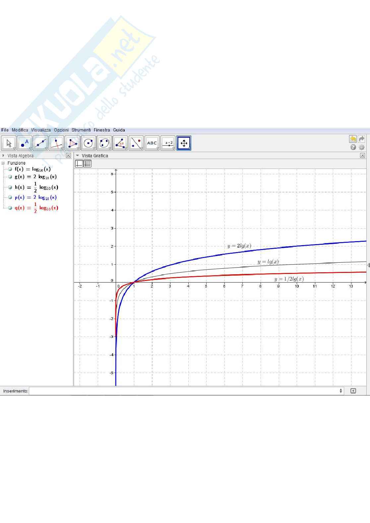Toggle the grid display button
This screenshot has width=370, height=523.
(x=87, y=164)
